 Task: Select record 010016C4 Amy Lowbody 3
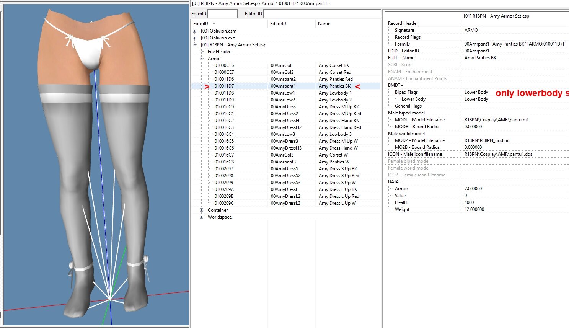(285, 134)
